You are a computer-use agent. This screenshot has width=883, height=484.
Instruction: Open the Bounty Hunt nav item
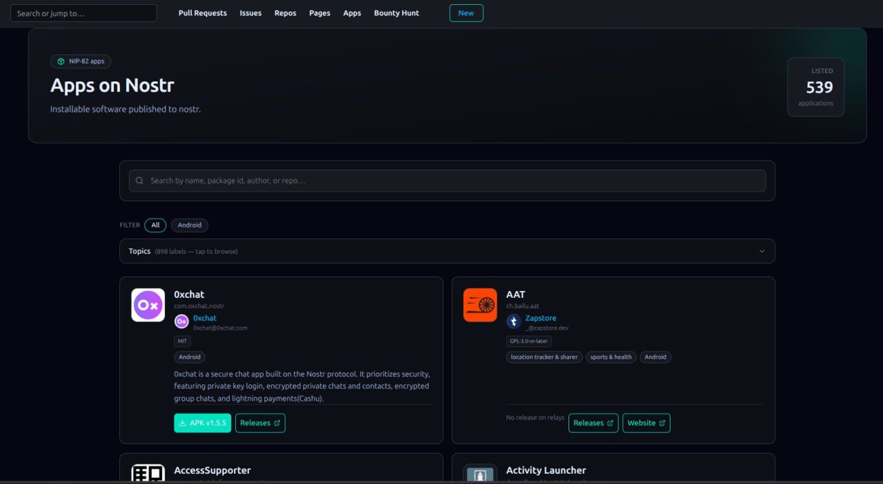(397, 13)
